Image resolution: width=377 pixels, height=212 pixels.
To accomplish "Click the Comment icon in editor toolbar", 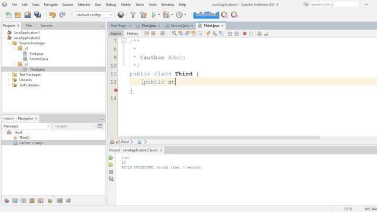I will pyautogui.click(x=259, y=34).
